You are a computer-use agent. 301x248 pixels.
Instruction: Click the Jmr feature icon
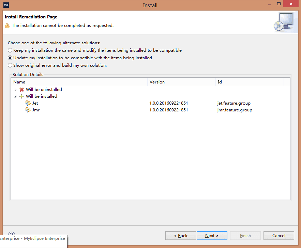[28, 110]
